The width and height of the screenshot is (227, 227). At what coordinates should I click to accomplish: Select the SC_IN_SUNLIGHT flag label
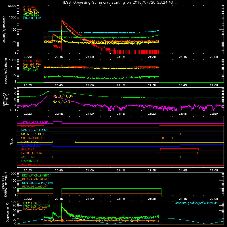(x=33, y=134)
